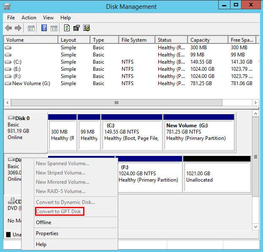The image size is (263, 252).
Task: Click the Disk 0 label
Action: tap(22, 118)
